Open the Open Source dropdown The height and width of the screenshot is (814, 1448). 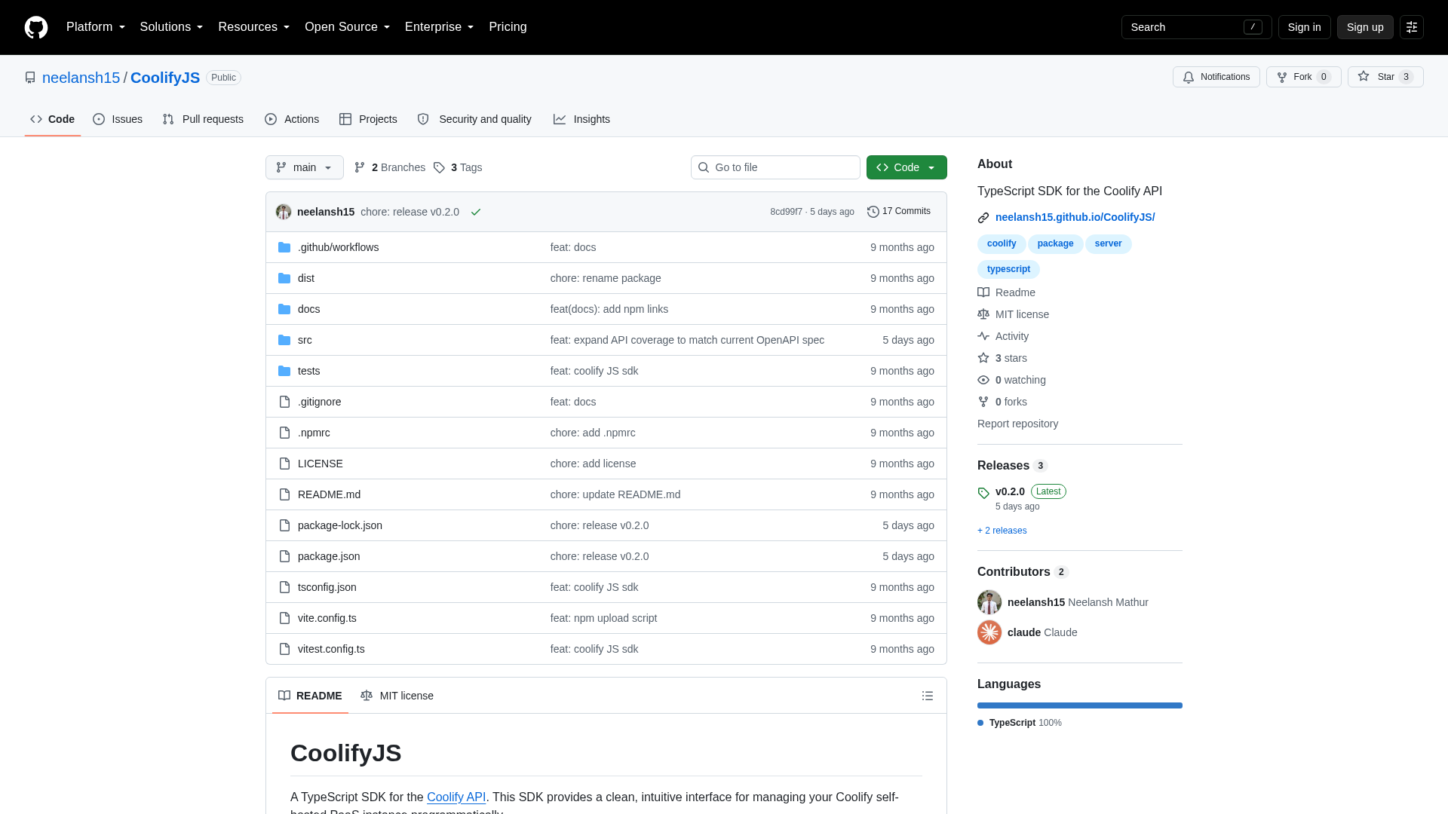tap(347, 27)
